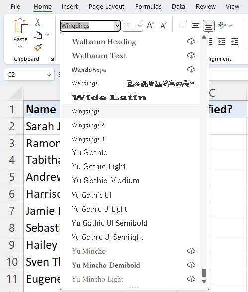Select the Yu Gothic font

[x=130, y=153]
